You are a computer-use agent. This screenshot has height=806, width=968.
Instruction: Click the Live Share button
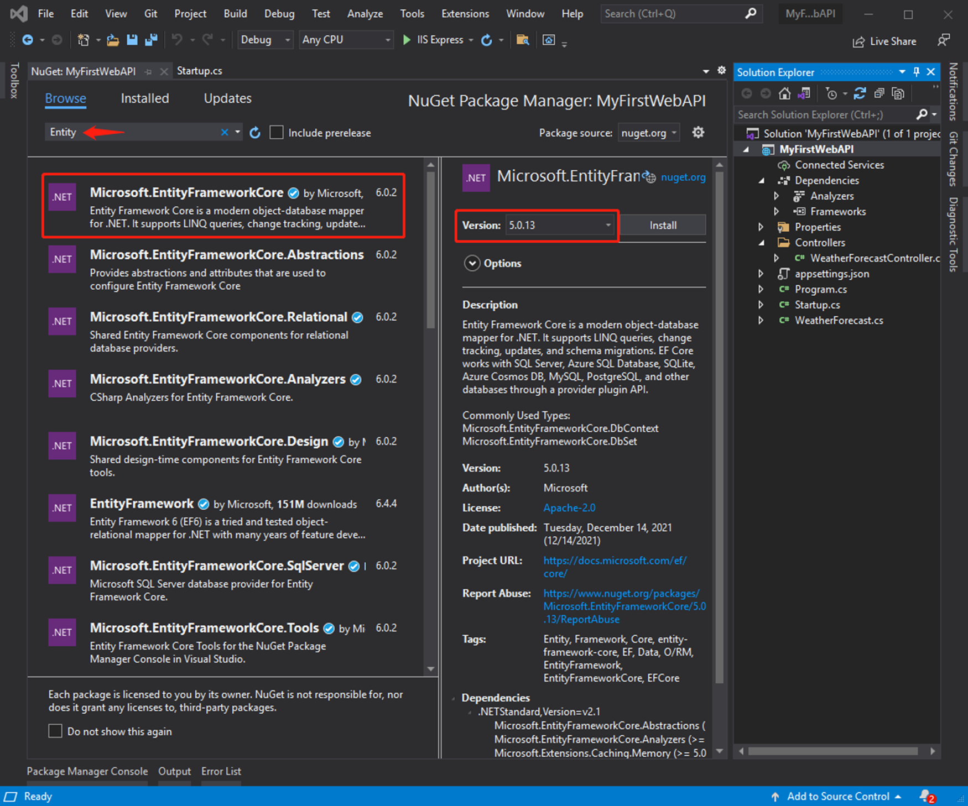(884, 41)
